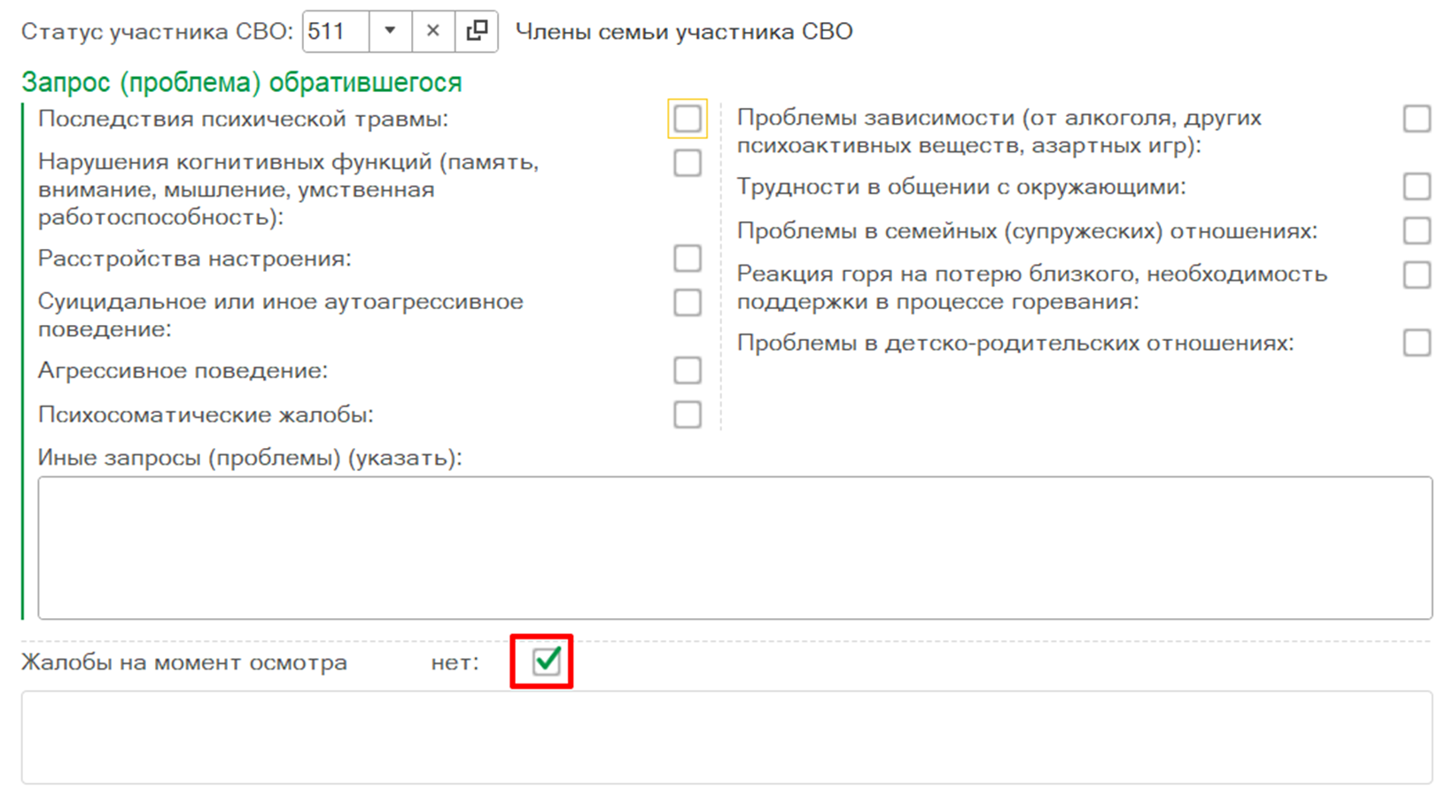The width and height of the screenshot is (1446, 789).
Task: Check Нарушения когнитивных функций option
Action: [x=688, y=163]
